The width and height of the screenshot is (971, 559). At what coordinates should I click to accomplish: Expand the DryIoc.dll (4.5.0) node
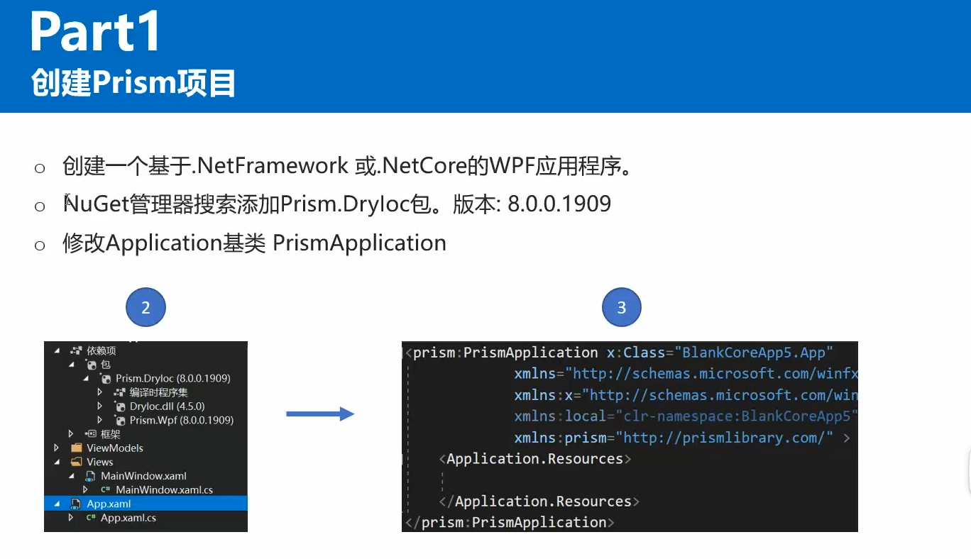coord(100,406)
